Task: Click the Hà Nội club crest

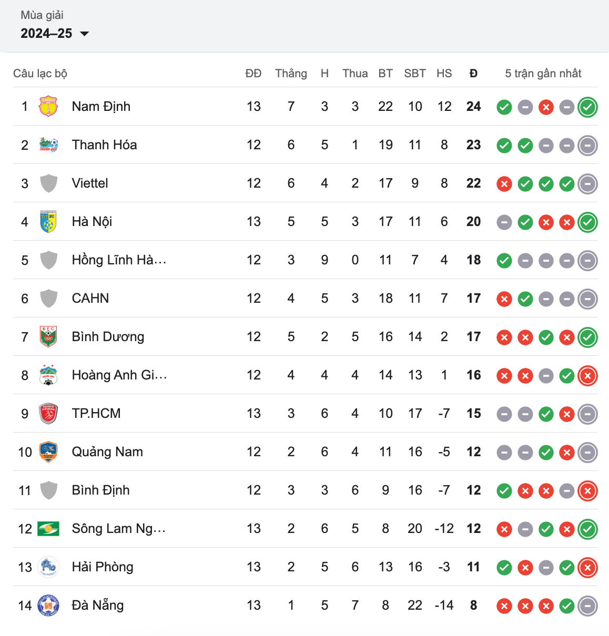Action: 48,222
